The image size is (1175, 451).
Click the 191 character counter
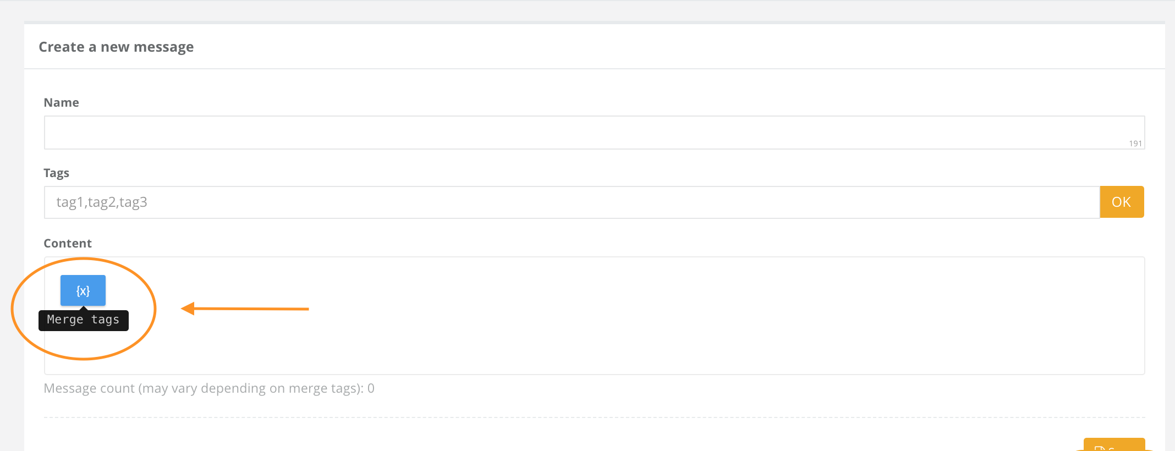(1135, 144)
